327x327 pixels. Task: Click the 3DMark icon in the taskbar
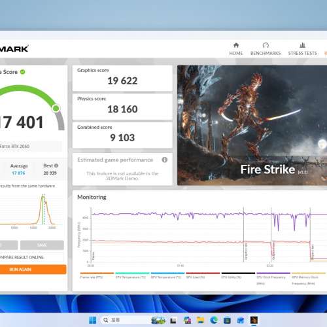(x=254, y=320)
